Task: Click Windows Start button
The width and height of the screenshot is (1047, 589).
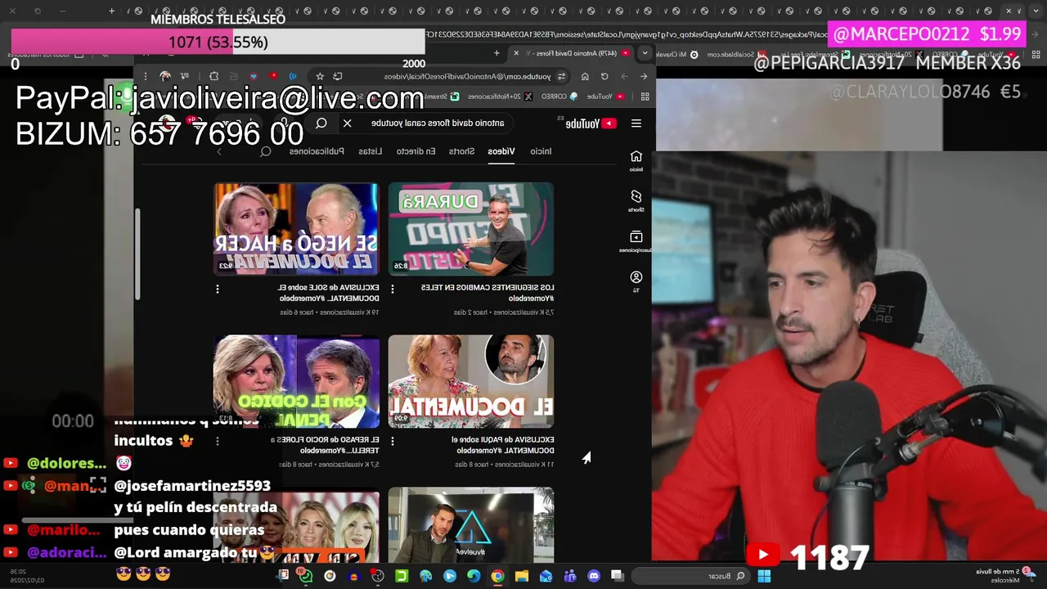Action: tap(764, 576)
